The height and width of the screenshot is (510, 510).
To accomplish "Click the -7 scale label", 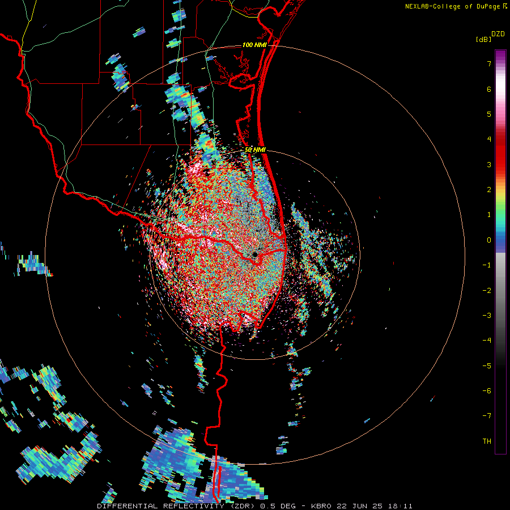I will pyautogui.click(x=487, y=416).
